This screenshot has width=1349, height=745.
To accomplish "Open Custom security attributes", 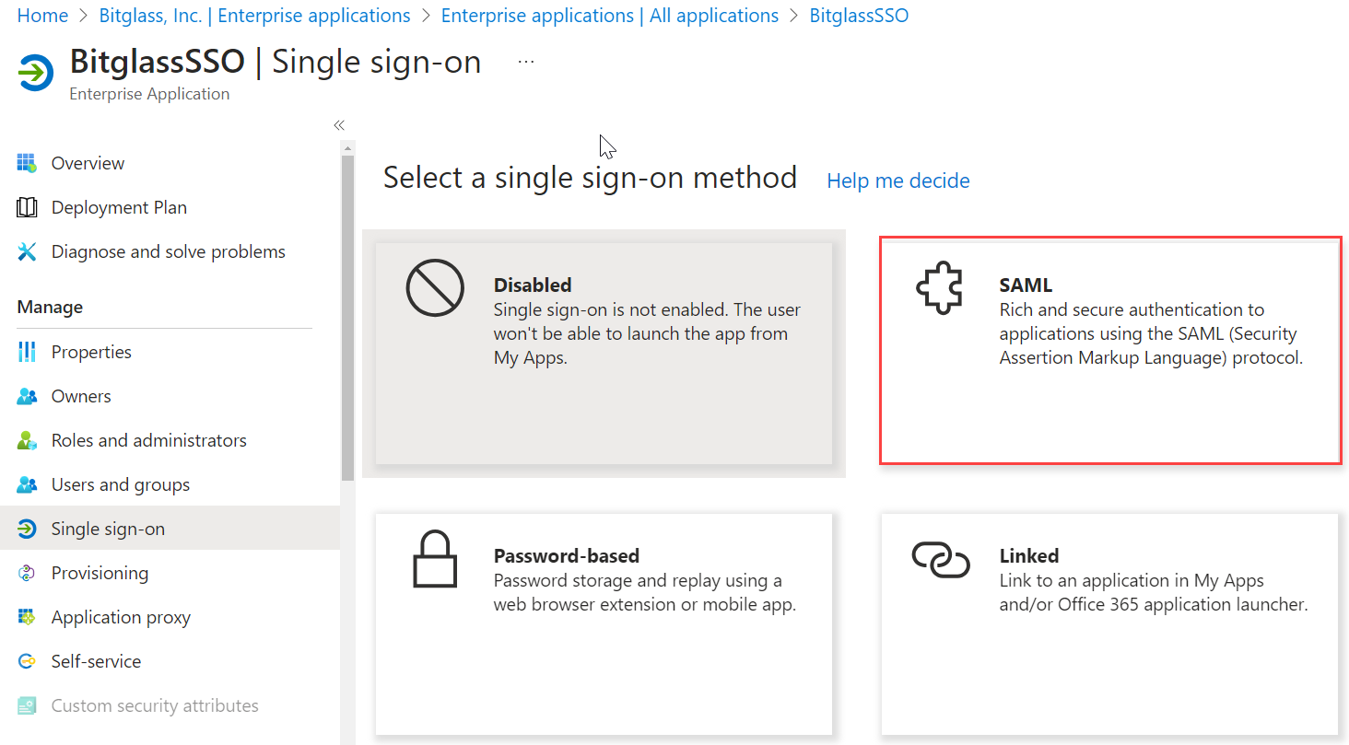I will pos(154,704).
